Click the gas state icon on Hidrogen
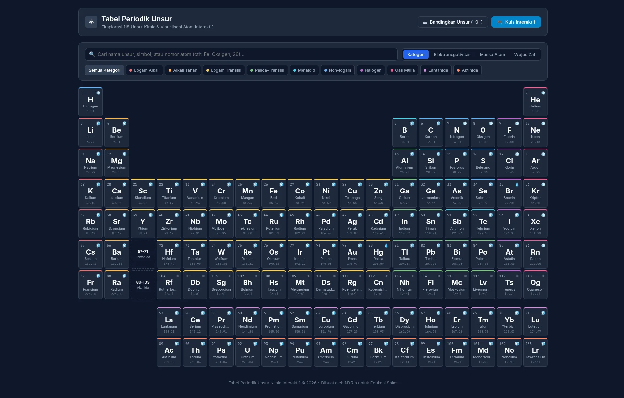Viewport: 624px width, 398px height. tap(98, 93)
